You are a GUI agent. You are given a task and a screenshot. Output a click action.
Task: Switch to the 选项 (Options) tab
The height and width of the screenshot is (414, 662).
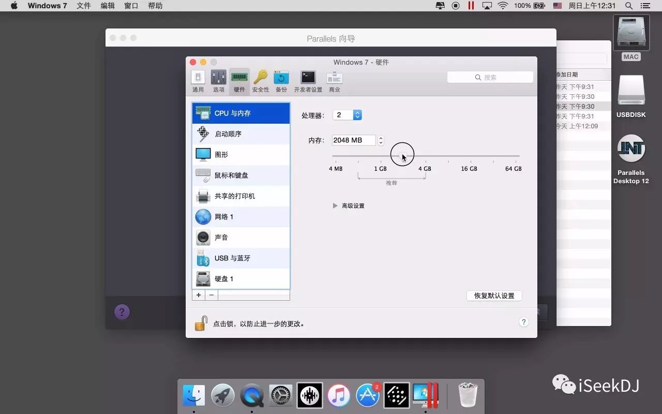click(219, 82)
